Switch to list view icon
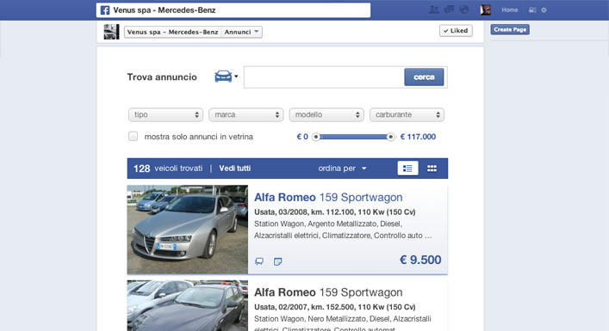609x331 pixels. click(407, 169)
